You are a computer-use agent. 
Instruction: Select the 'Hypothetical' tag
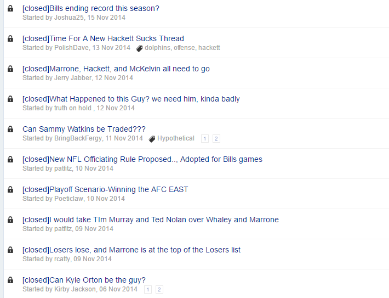click(176, 138)
